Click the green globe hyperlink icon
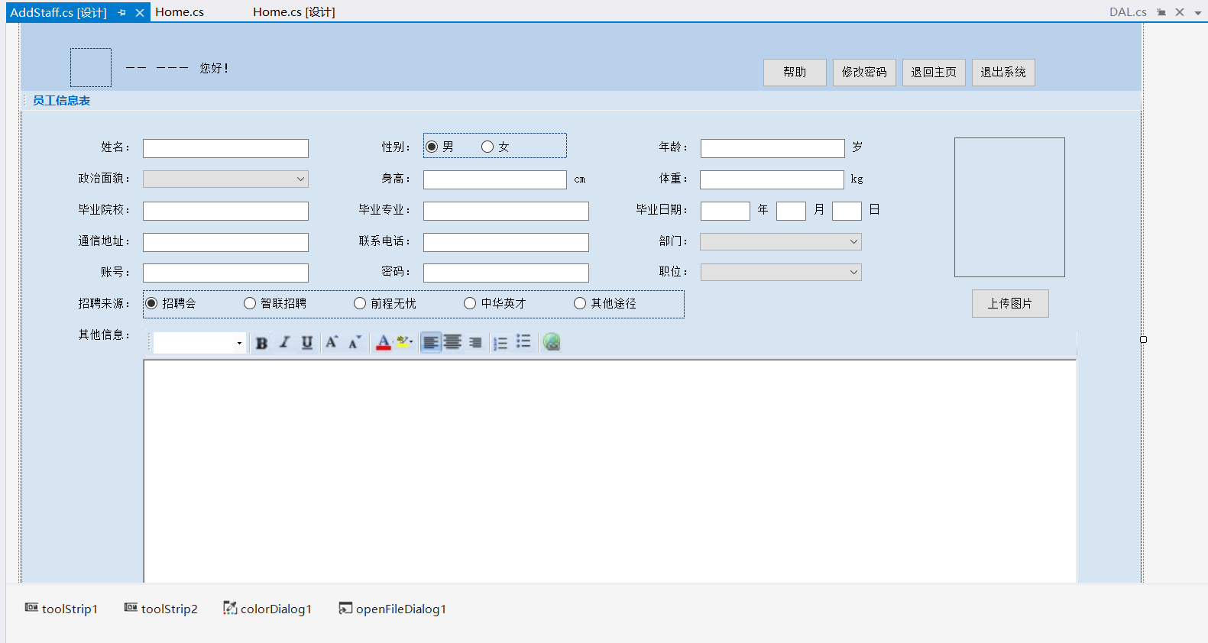 (552, 342)
